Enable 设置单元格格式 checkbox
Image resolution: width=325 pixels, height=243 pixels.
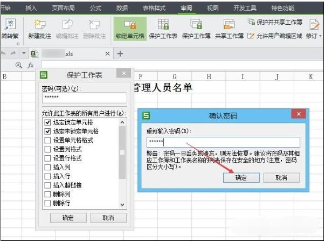(x=47, y=140)
